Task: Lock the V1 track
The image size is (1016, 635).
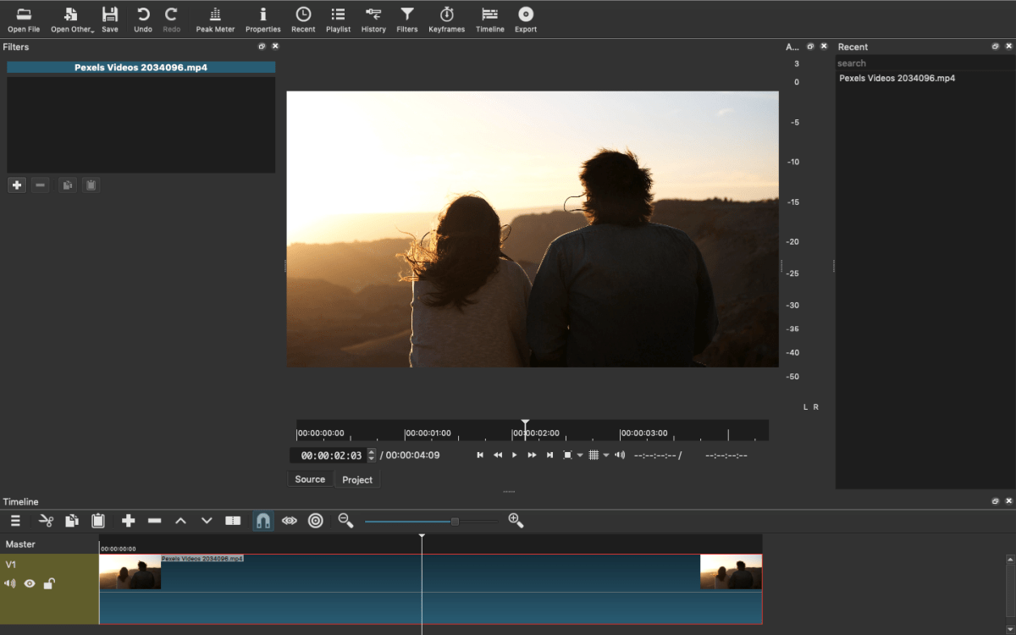Action: (51, 583)
